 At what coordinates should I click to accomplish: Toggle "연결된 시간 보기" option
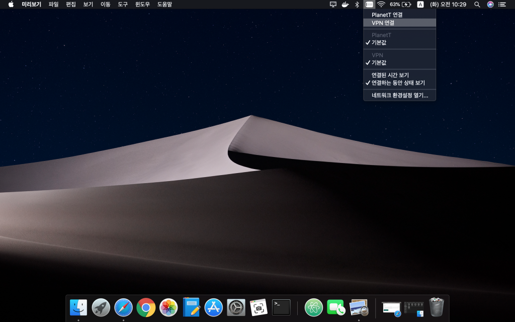point(399,75)
